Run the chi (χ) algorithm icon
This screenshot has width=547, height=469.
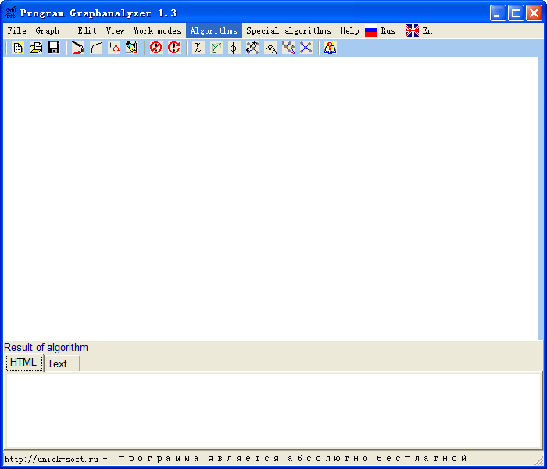click(x=198, y=48)
